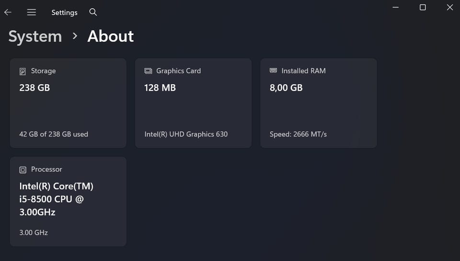The width and height of the screenshot is (460, 261).
Task: Click the back arrow icon
Action: 8,12
